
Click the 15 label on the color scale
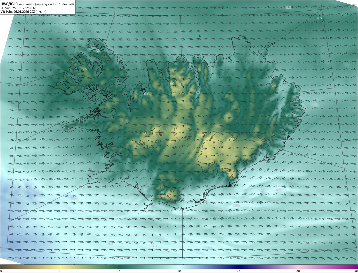pyautogui.click(x=239, y=271)
